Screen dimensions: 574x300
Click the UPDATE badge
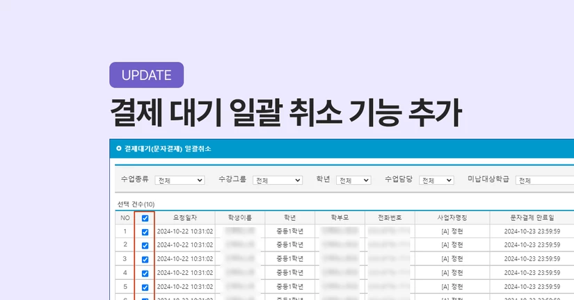click(x=146, y=75)
